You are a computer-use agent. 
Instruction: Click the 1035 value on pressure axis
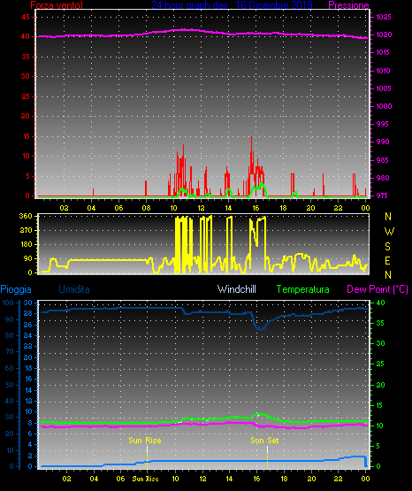pos(383,17)
